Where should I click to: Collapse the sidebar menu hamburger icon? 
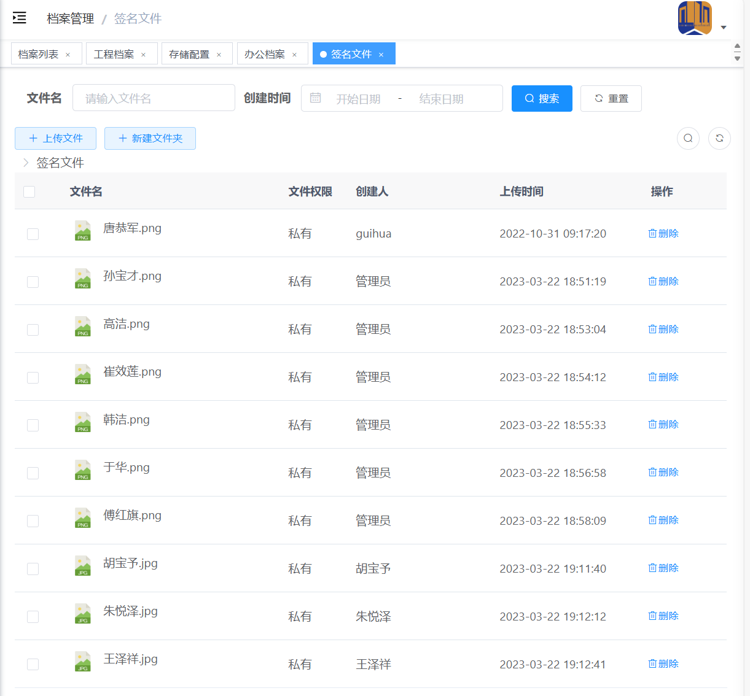tap(20, 18)
